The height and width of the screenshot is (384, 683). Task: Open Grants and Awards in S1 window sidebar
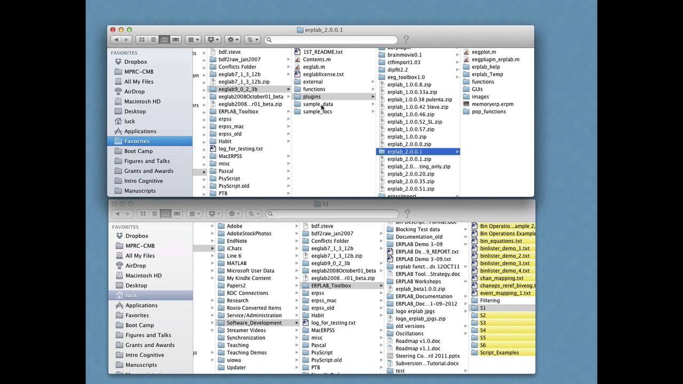click(x=151, y=345)
